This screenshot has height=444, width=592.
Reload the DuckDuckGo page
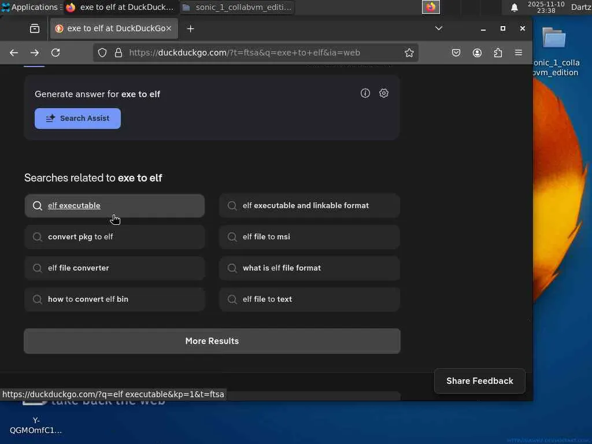point(55,53)
